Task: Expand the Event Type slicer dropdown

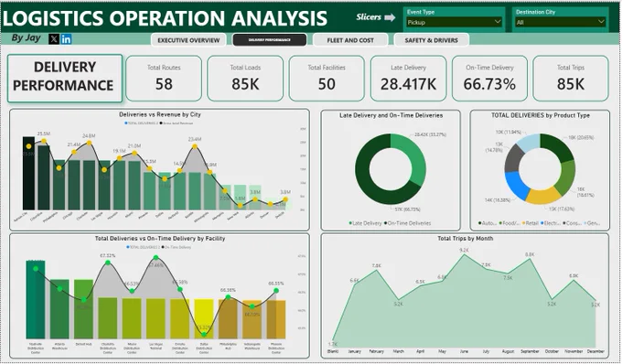Action: coord(455,22)
